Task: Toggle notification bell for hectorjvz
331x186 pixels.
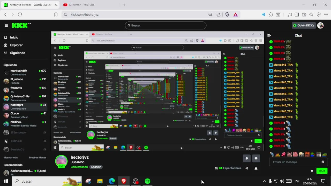Action: click(x=247, y=159)
